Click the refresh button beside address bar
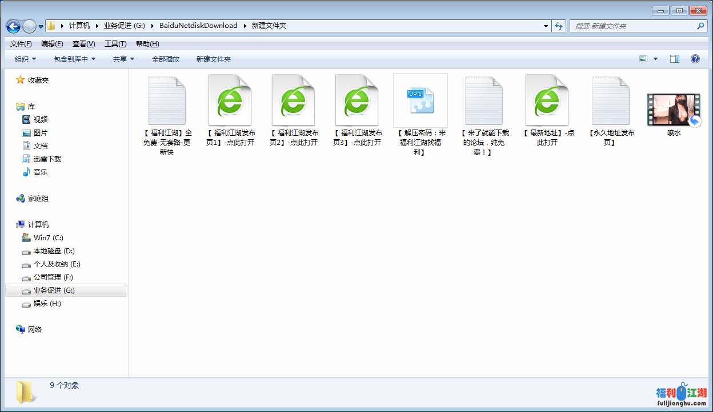Viewport: 713px width, 412px height. pyautogui.click(x=559, y=26)
